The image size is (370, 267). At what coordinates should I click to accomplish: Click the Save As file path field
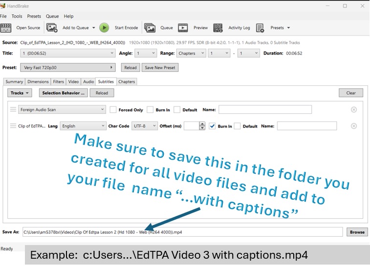point(182,232)
